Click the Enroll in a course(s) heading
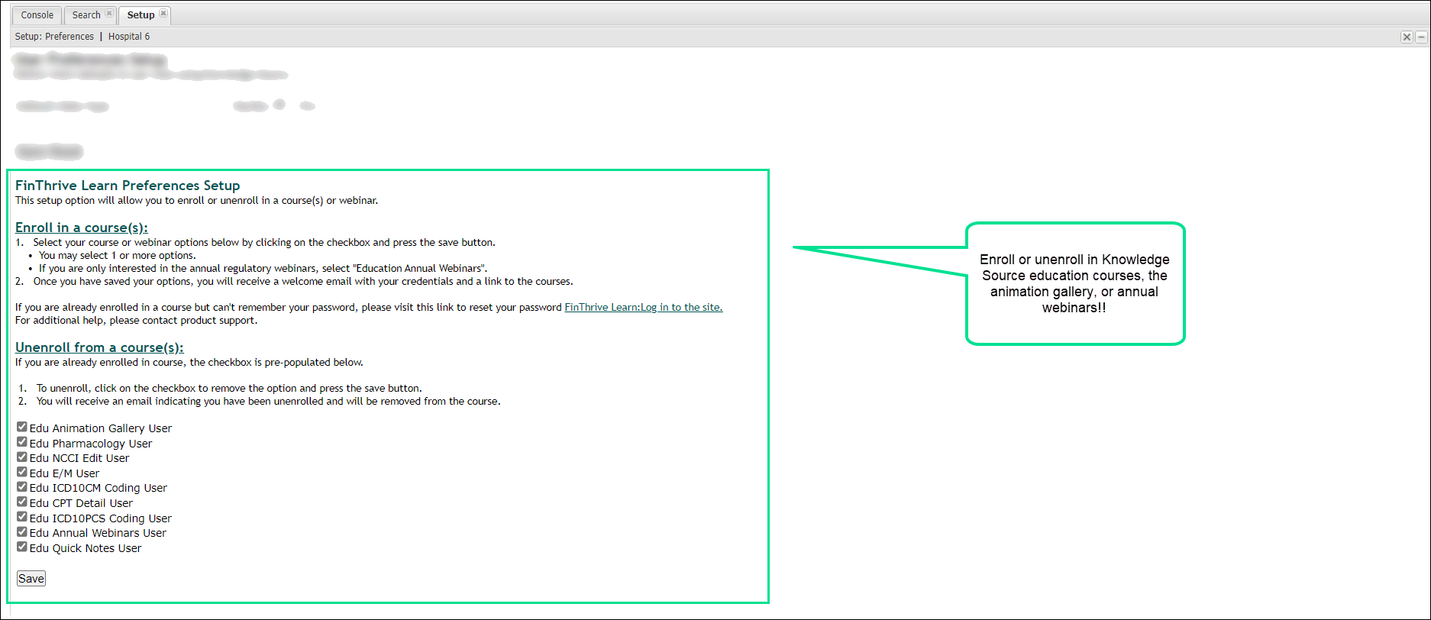The image size is (1431, 620). (82, 228)
